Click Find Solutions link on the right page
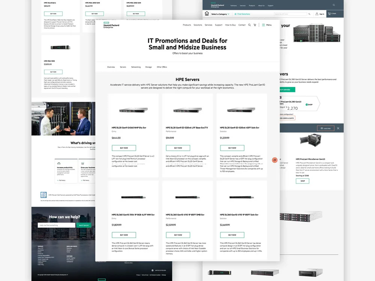Image resolution: width=375 pixels, height=281 pixels. (x=242, y=14)
